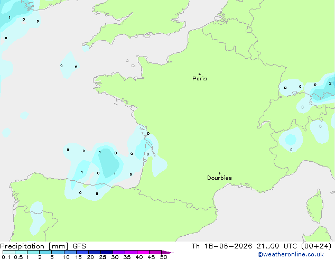This screenshot has height=259, width=335.
Task: Click the '0.5' legend scale label
Action: pos(18,257)
